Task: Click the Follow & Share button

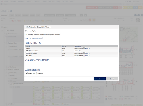Action: point(117,105)
